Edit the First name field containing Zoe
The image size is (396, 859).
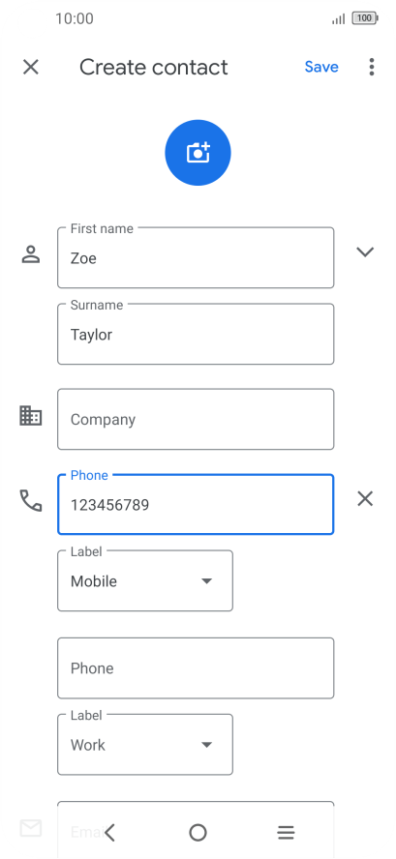click(196, 257)
